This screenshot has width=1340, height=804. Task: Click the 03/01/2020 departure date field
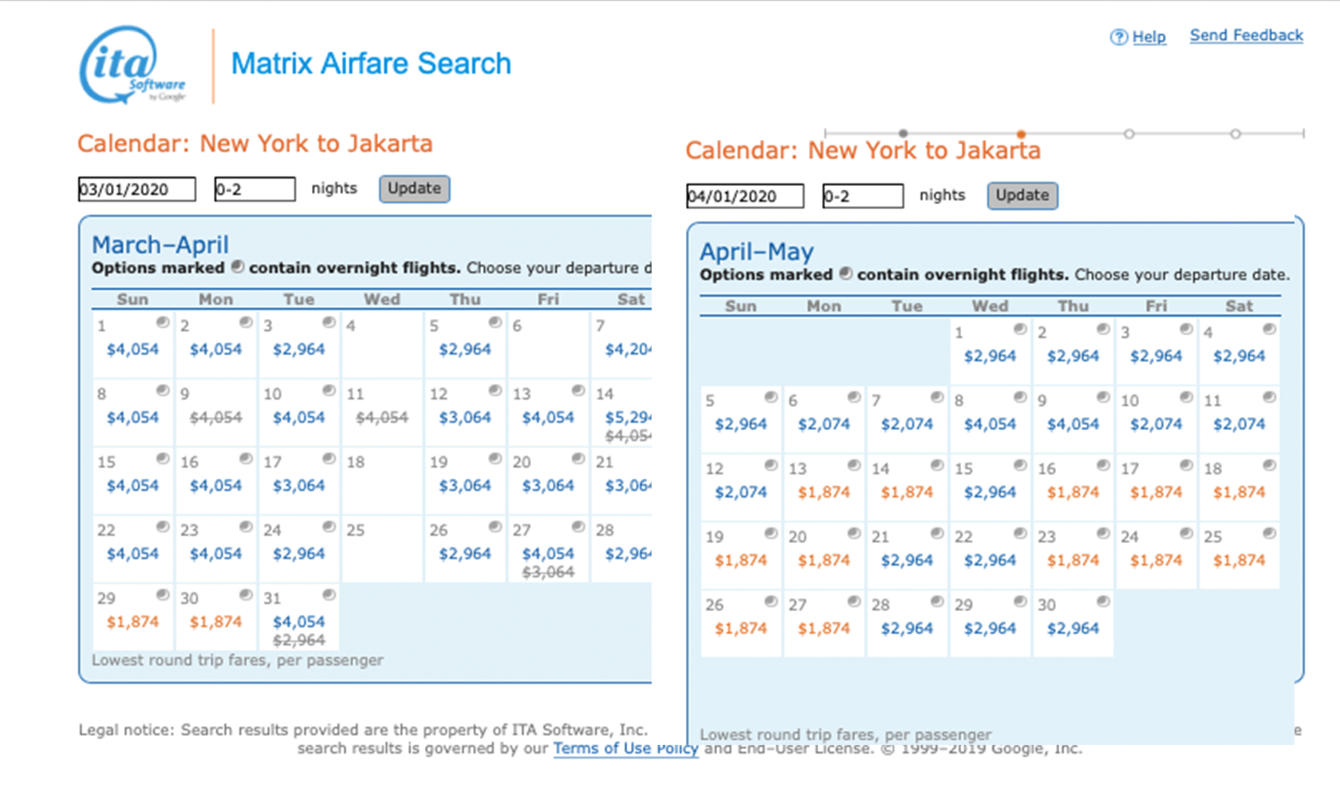pos(136,189)
